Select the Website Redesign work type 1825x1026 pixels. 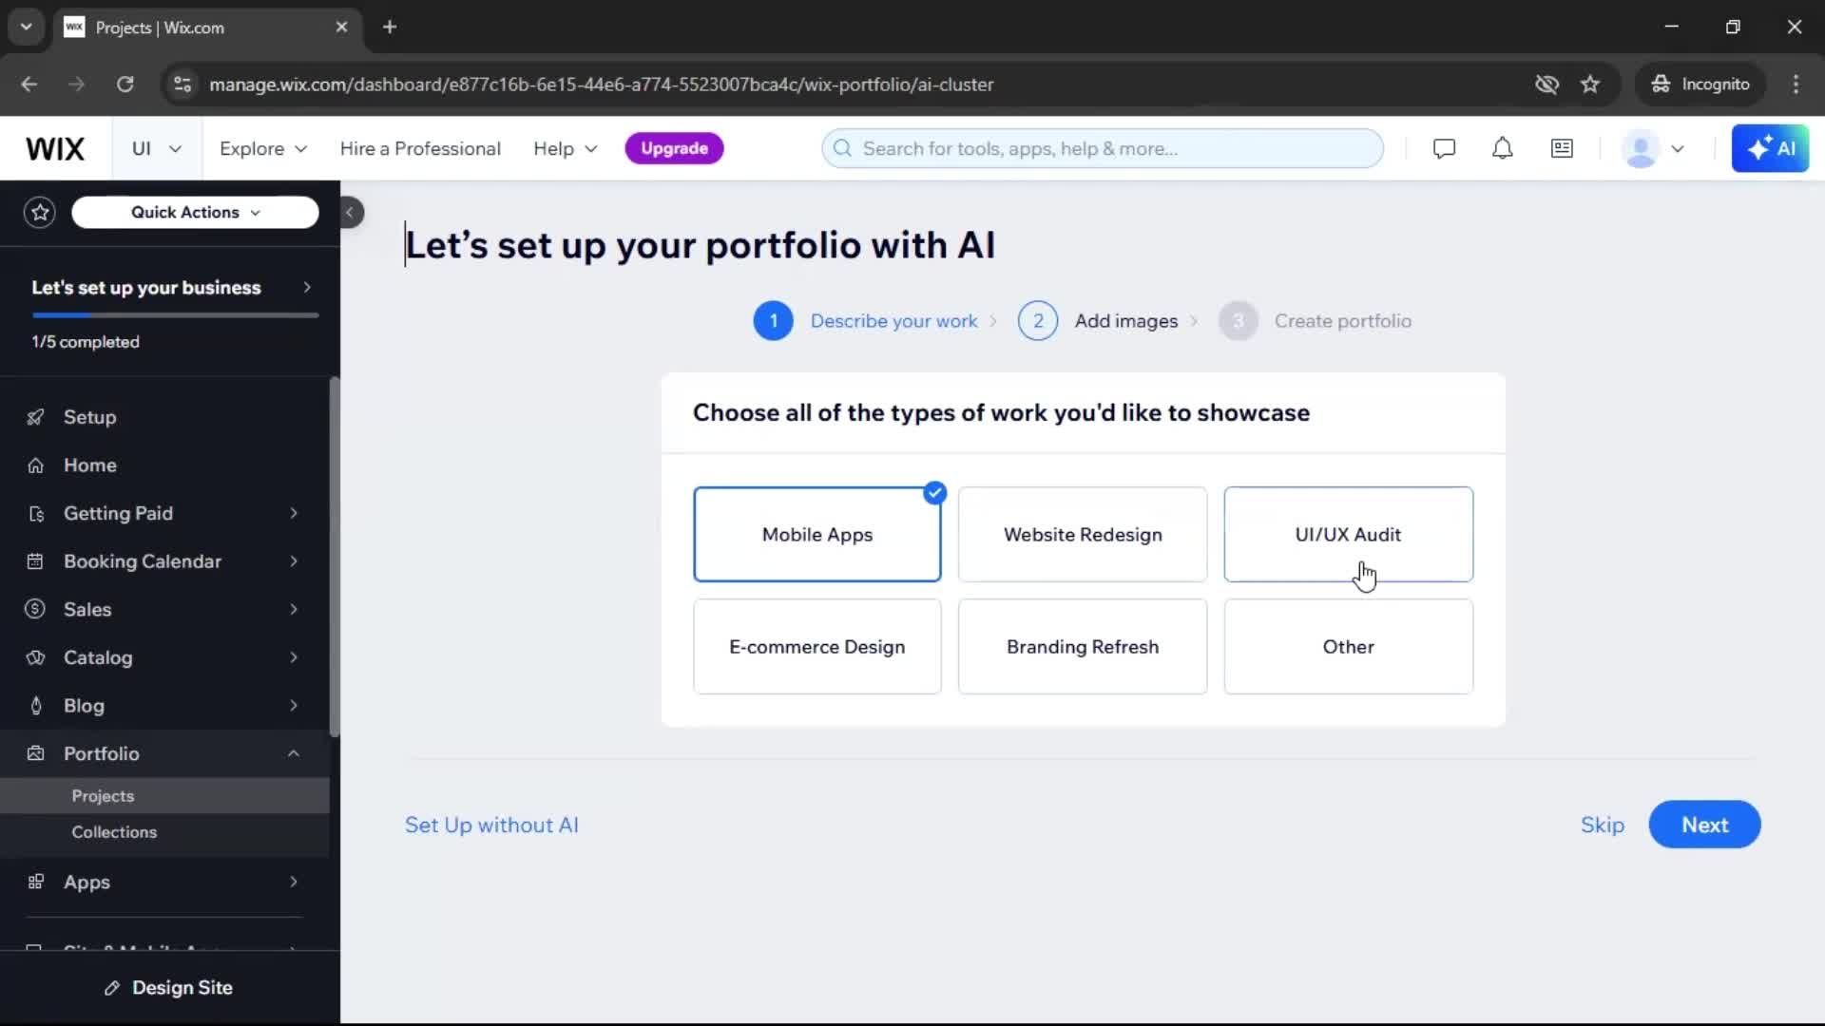(1083, 534)
